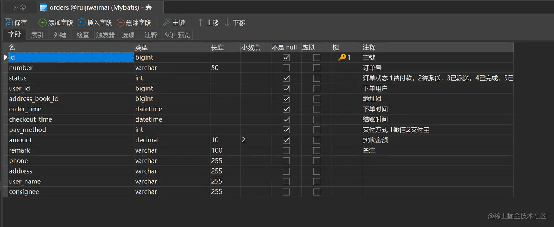Click the 主键 button label
The width and height of the screenshot is (554, 227).
click(179, 22)
